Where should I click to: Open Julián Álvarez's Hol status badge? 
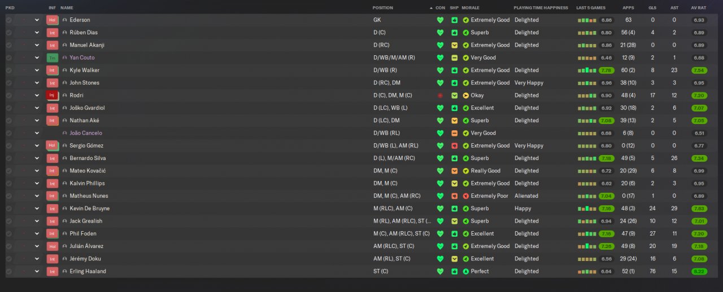pyautogui.click(x=53, y=246)
